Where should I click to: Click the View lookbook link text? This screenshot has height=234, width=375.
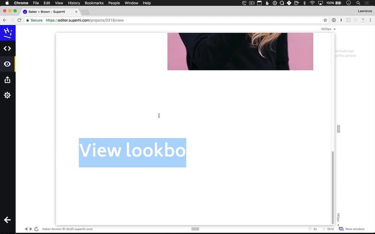tap(132, 151)
